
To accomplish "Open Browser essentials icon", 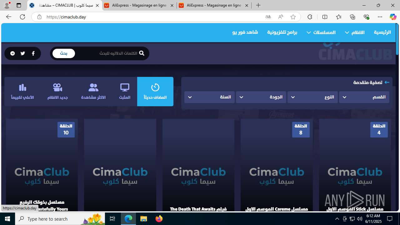I will click(x=366, y=17).
